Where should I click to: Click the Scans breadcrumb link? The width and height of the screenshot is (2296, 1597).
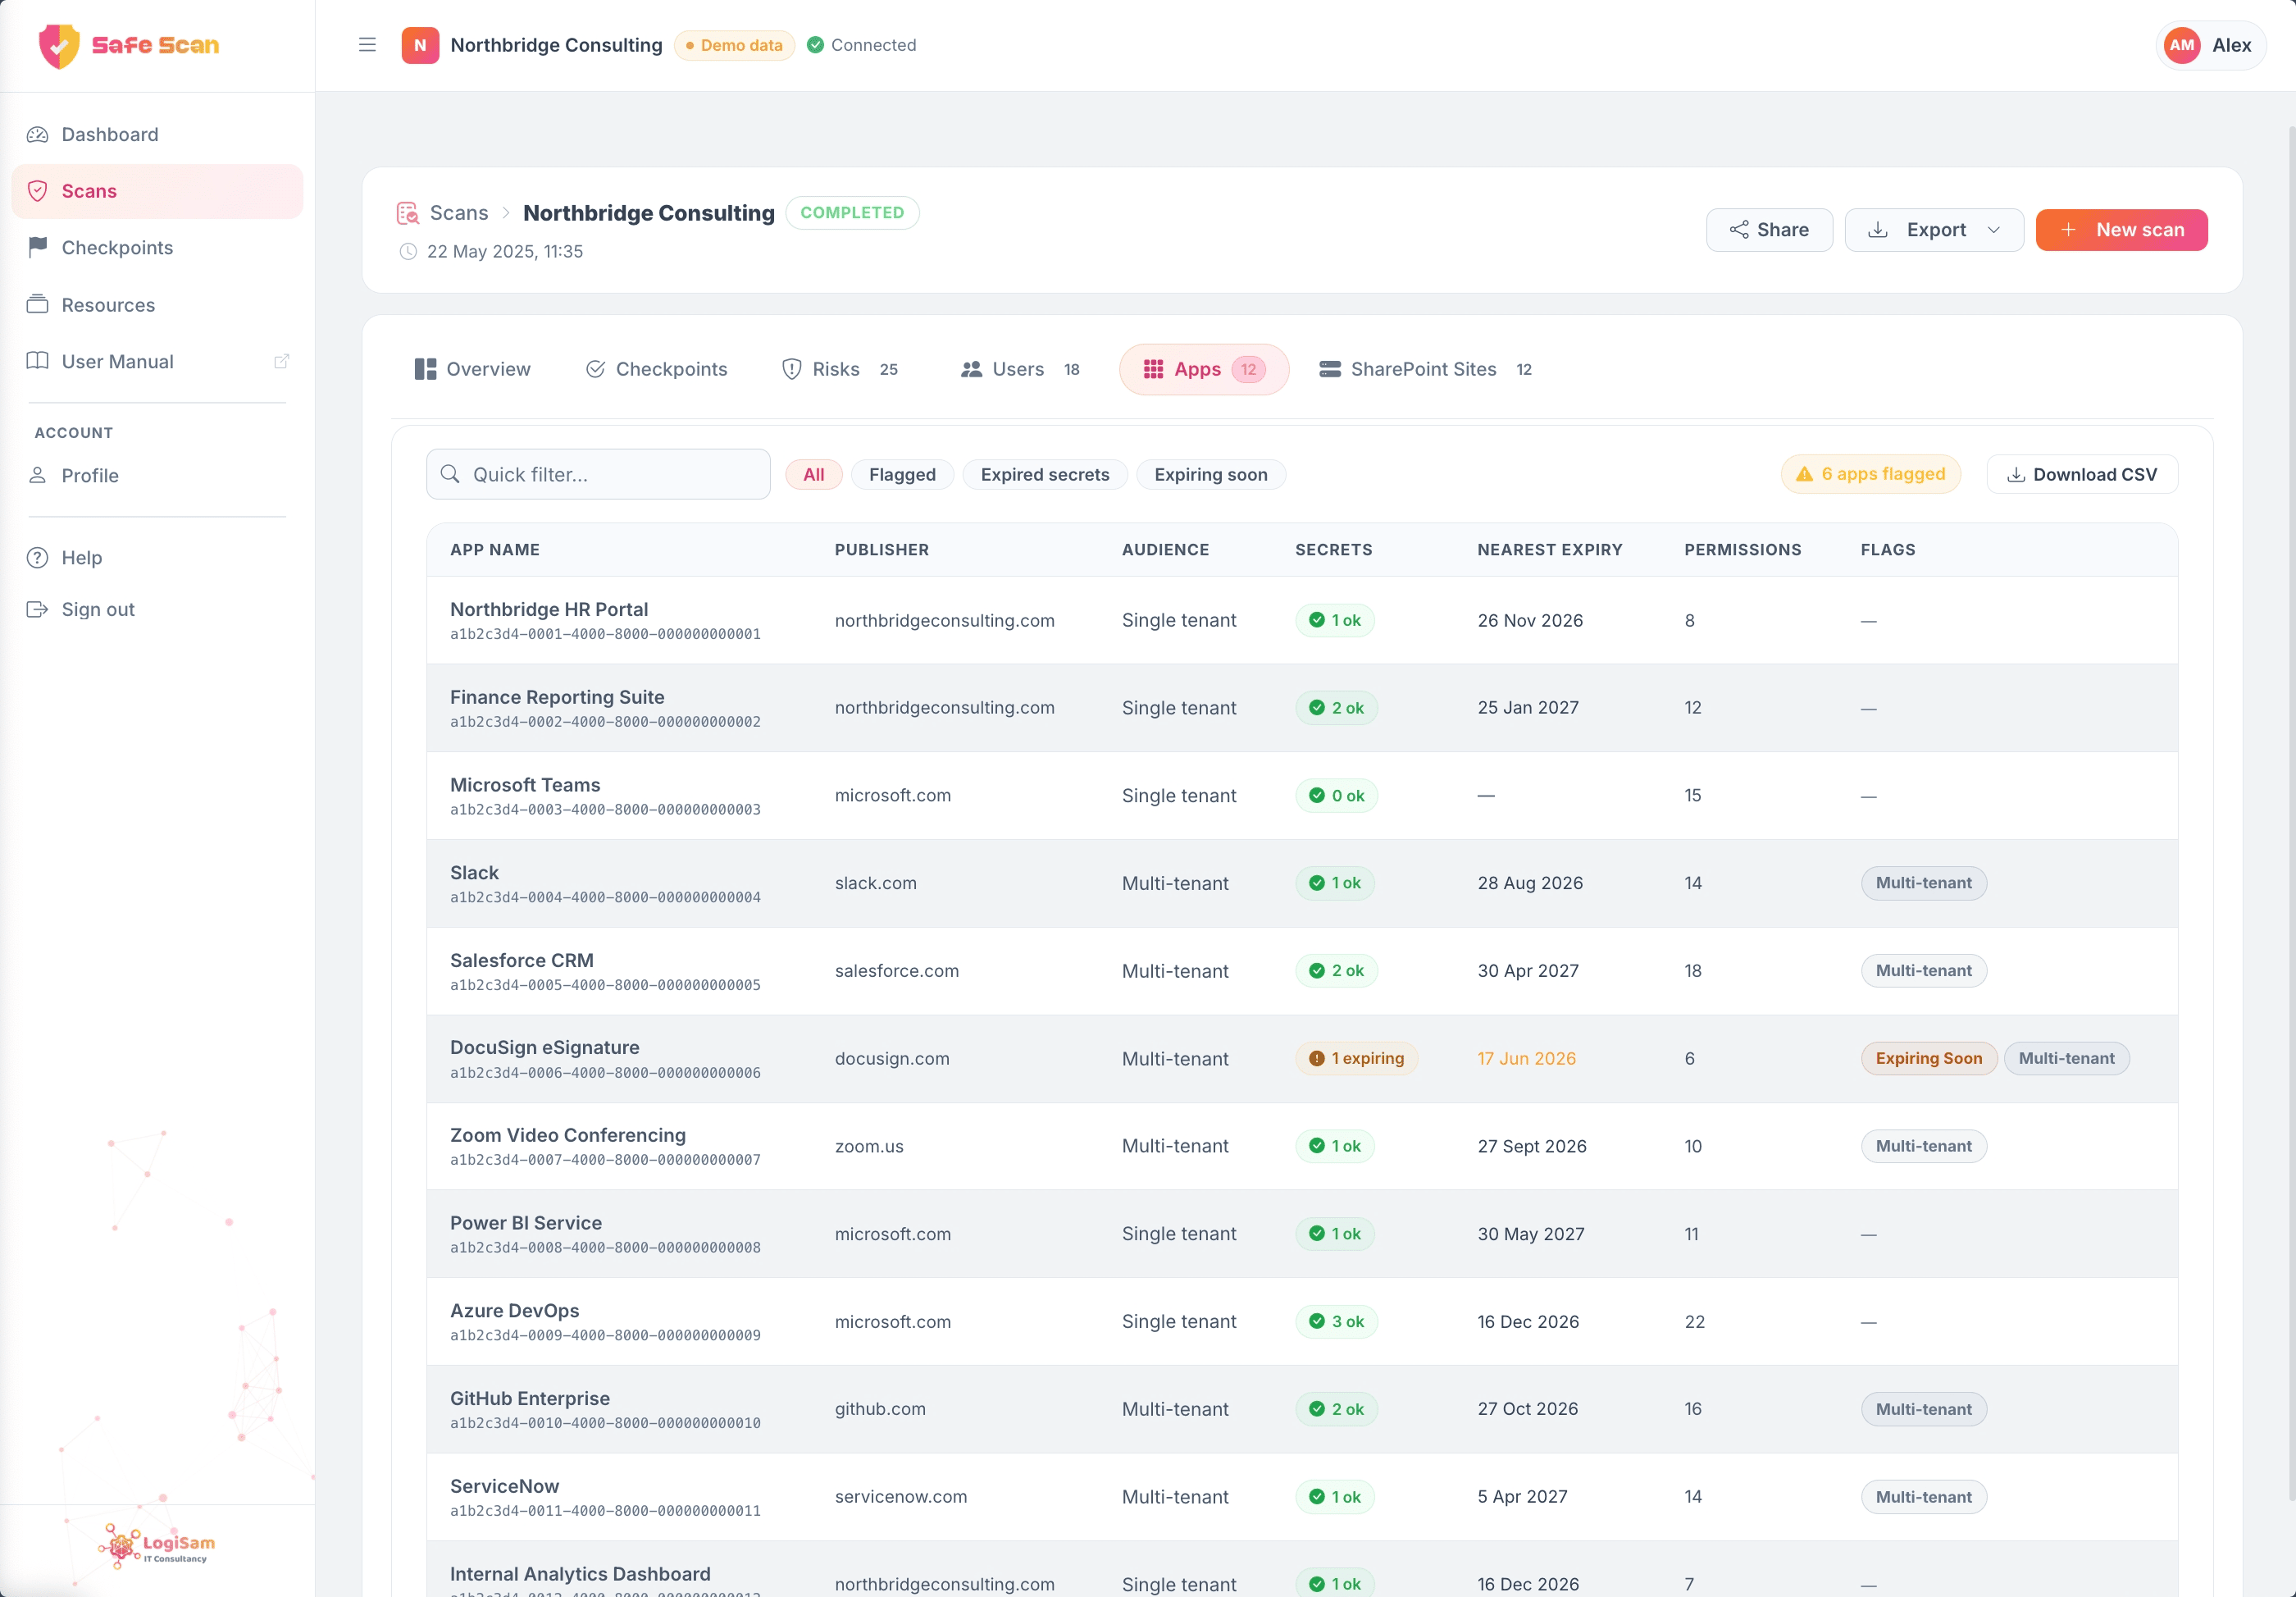pyautogui.click(x=458, y=213)
